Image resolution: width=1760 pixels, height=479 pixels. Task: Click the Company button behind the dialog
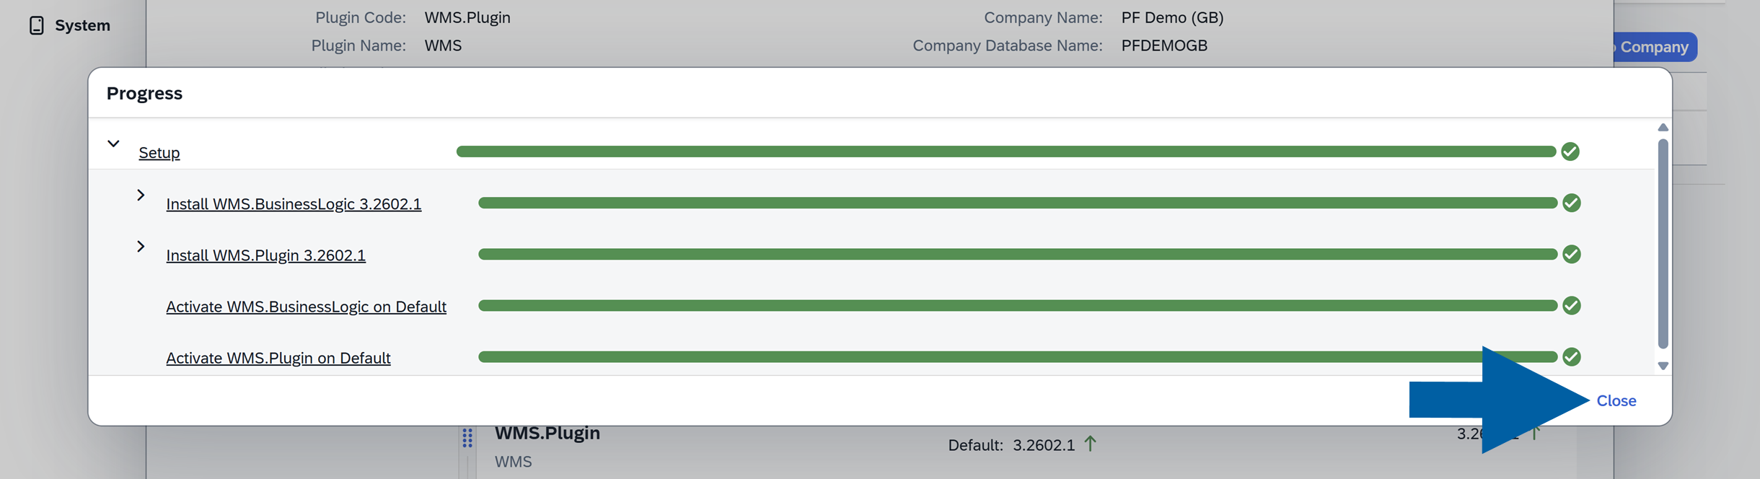point(1653,47)
